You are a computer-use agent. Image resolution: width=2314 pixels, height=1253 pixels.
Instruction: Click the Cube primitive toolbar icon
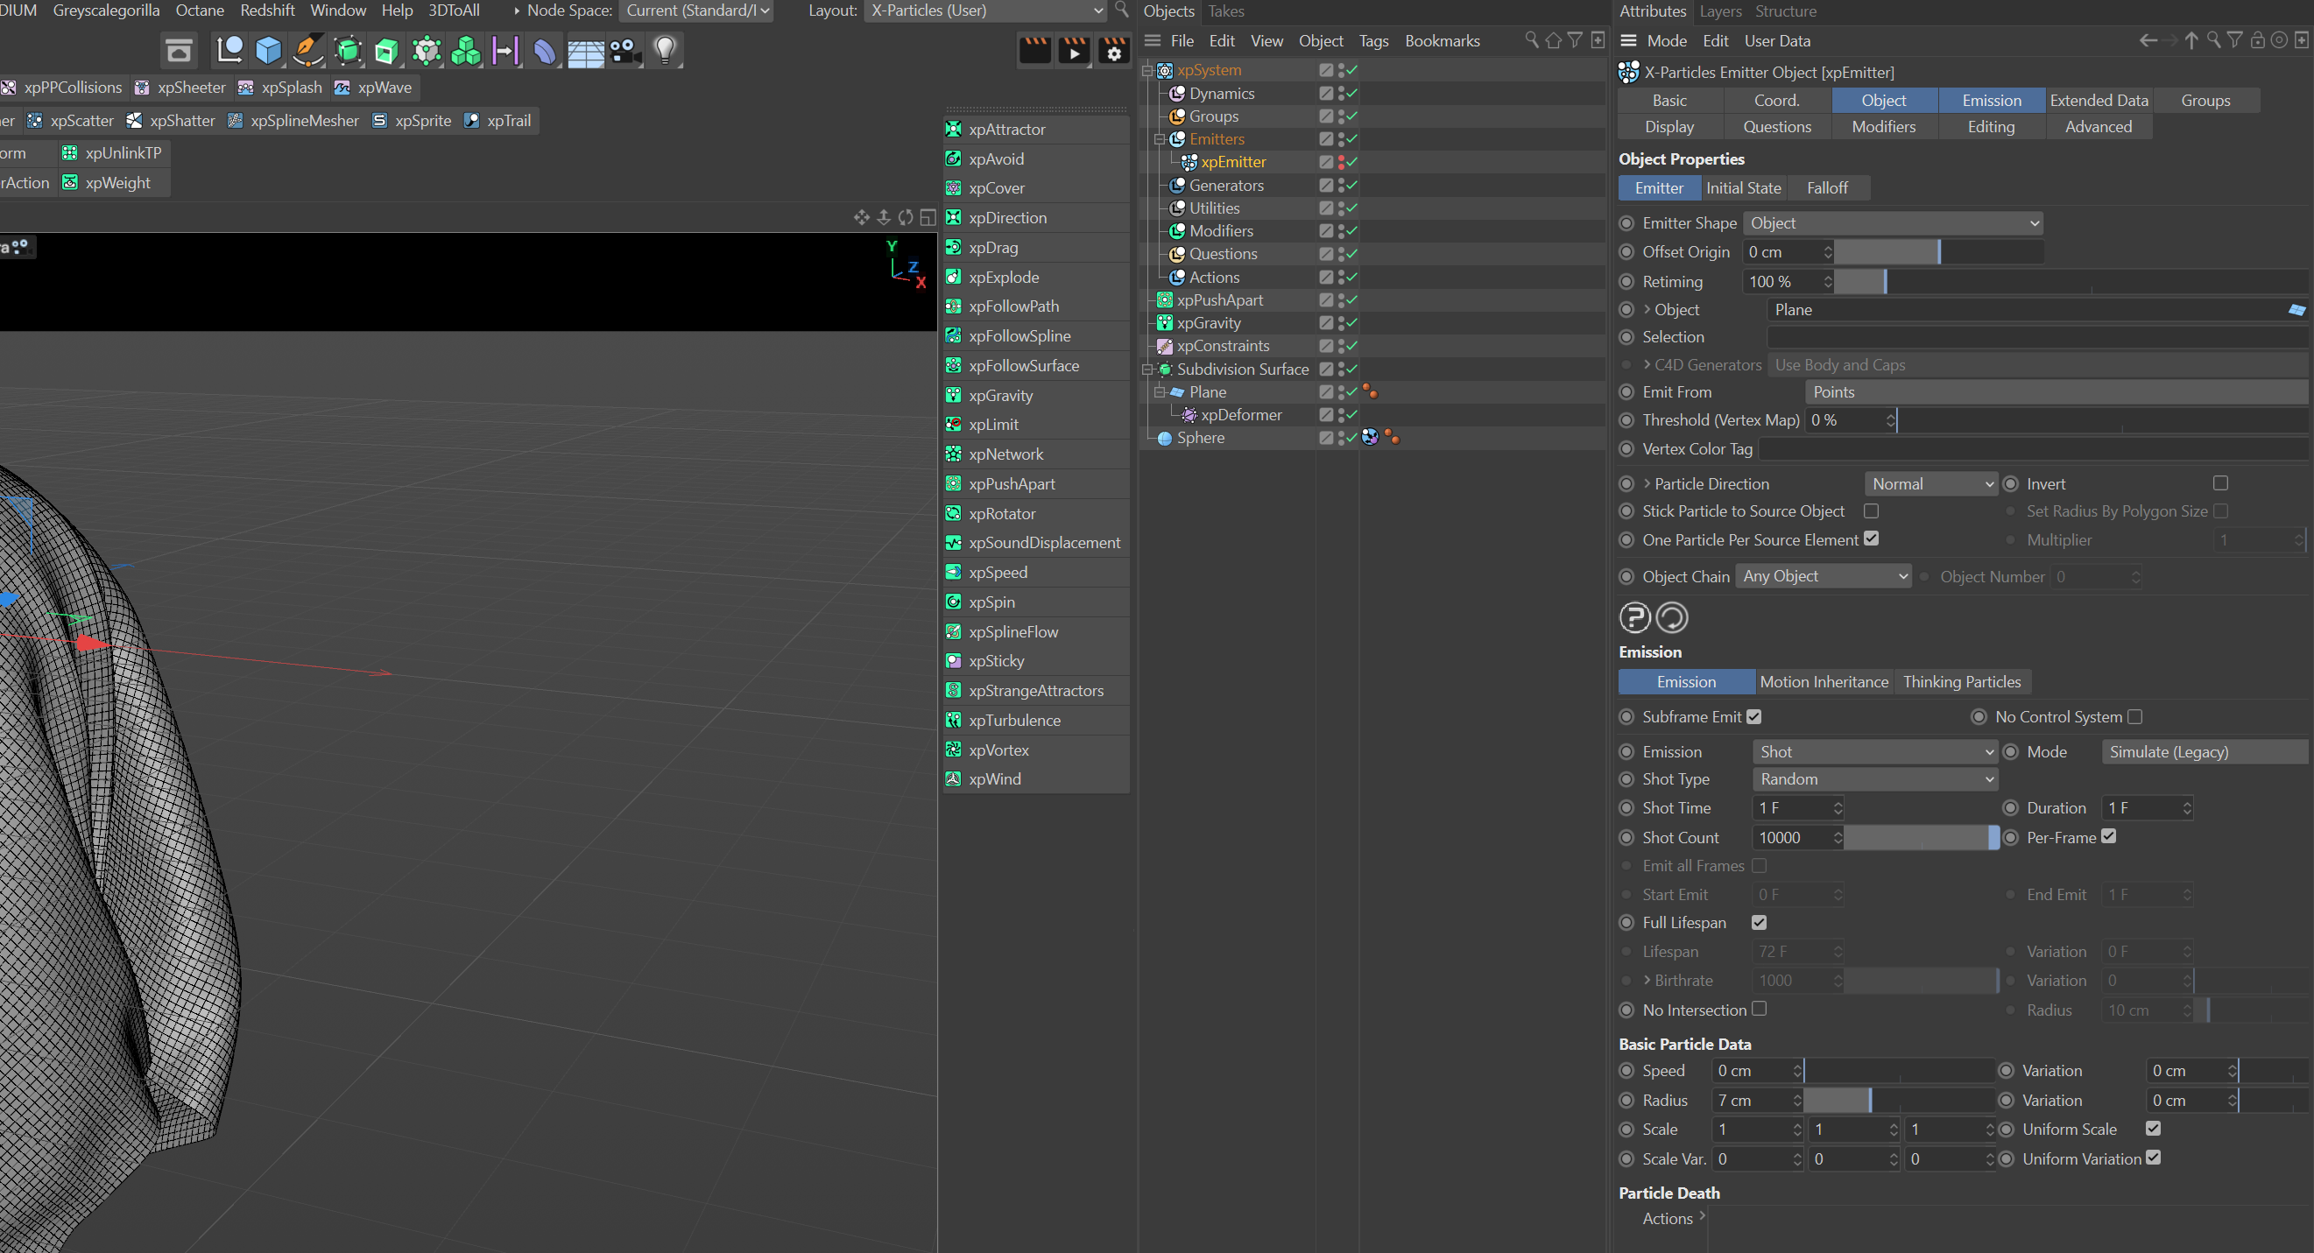point(268,50)
